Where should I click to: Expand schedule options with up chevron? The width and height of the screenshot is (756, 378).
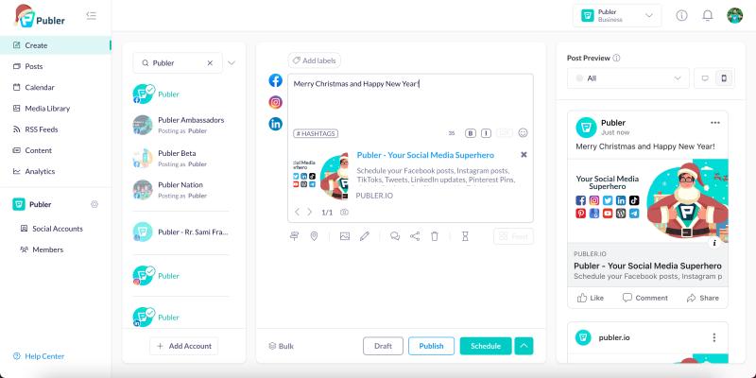[x=524, y=346]
